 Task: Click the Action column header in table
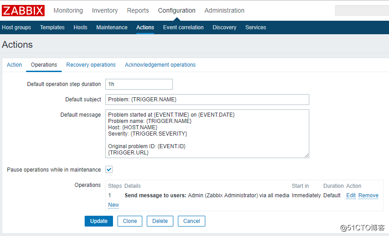pyautogui.click(x=354, y=186)
